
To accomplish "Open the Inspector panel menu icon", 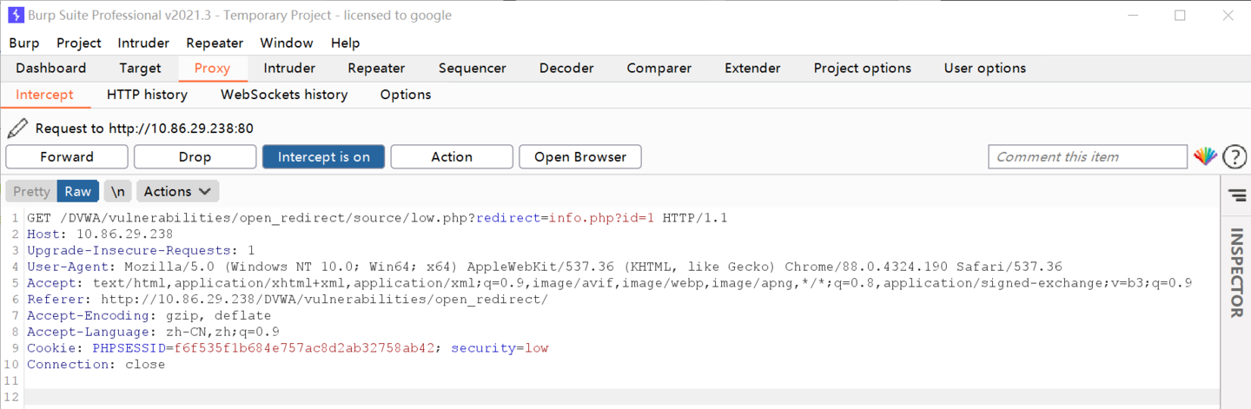I will click(x=1236, y=195).
